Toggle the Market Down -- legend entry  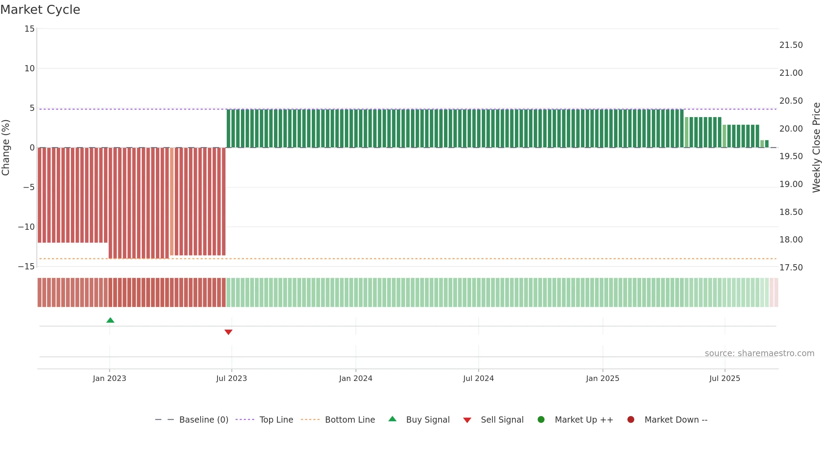[667, 420]
